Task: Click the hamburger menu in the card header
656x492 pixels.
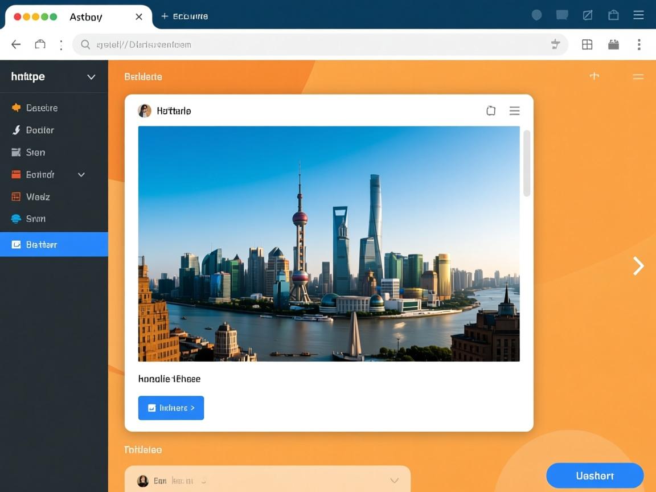Action: [514, 111]
